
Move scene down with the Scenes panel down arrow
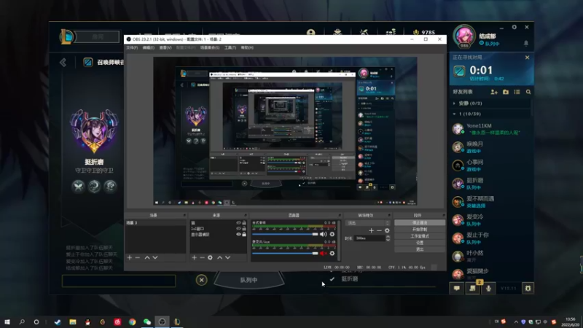[x=155, y=257]
